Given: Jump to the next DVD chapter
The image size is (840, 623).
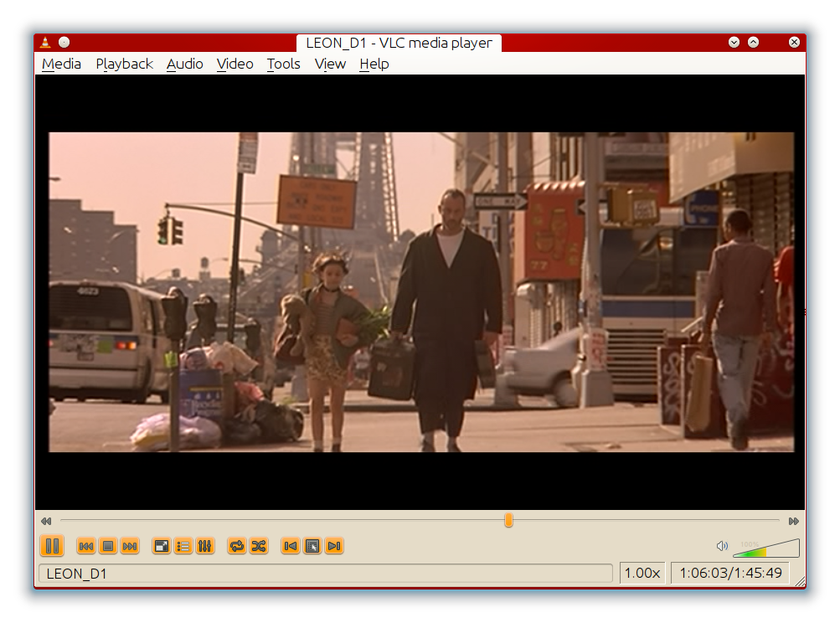Looking at the screenshot, I should tap(334, 546).
